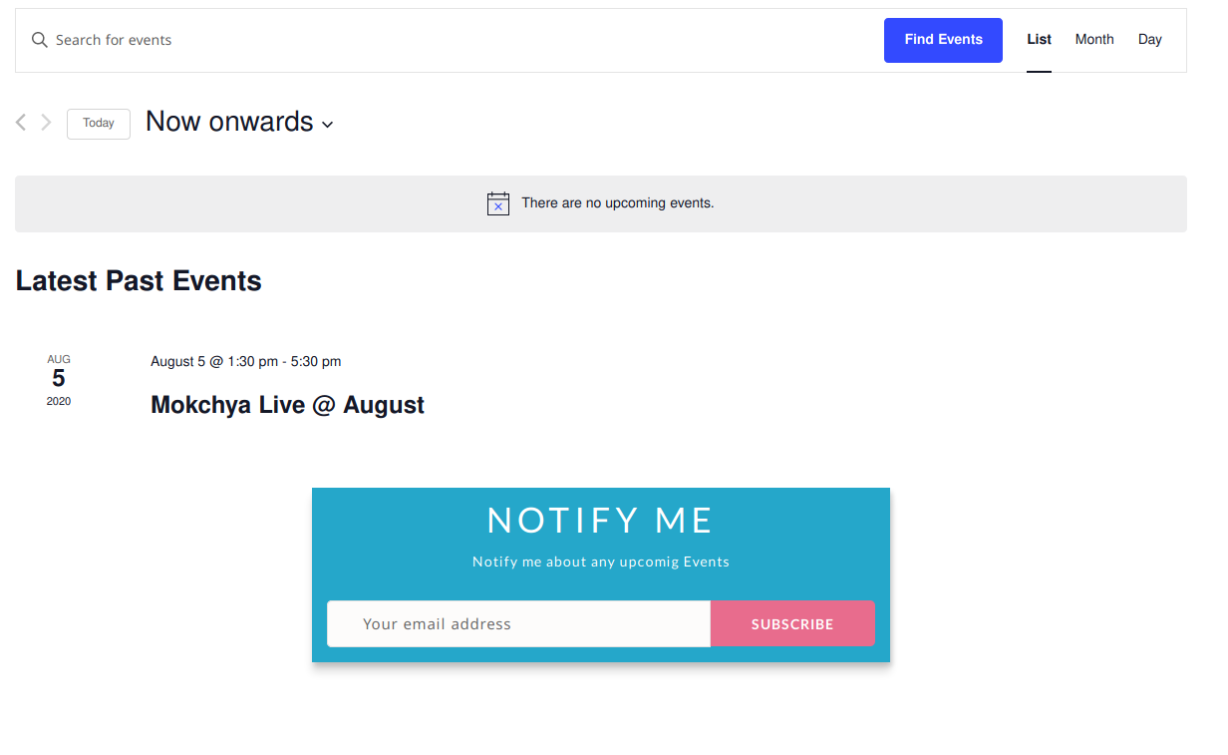The height and width of the screenshot is (755, 1228).
Task: Go to next events with right chevron
Action: [46, 123]
